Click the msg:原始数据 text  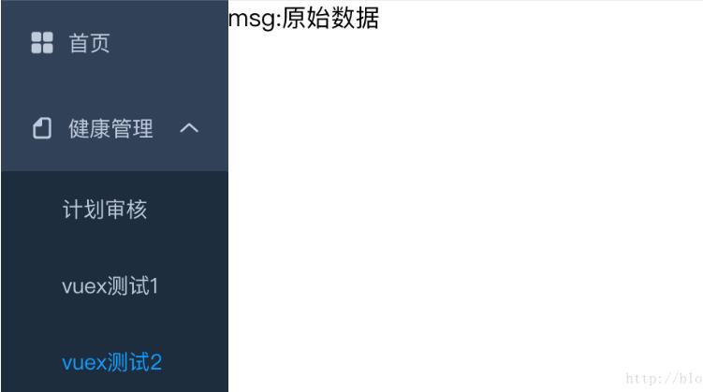(x=303, y=19)
